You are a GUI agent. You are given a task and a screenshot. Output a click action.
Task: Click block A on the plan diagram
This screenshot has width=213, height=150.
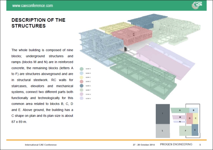(x=180, y=110)
